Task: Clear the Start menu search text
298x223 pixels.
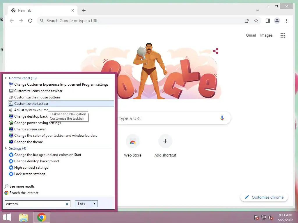Action: [x=67, y=204]
